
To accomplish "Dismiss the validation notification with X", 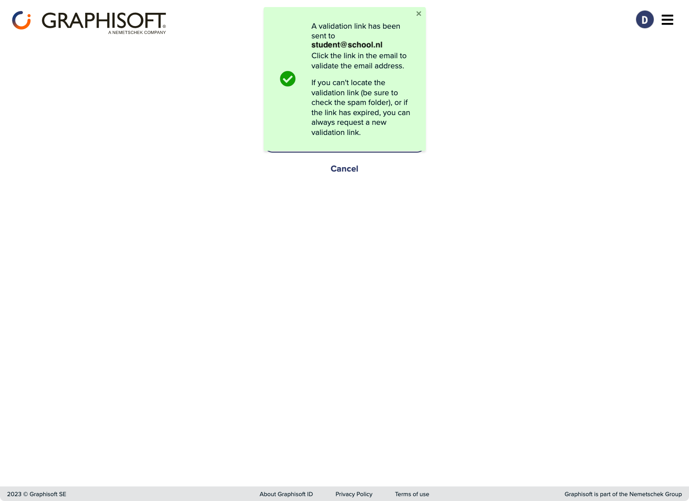I will tap(419, 14).
